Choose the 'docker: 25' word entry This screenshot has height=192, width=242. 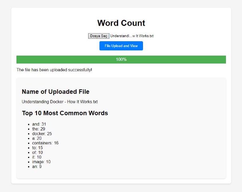[42, 134]
